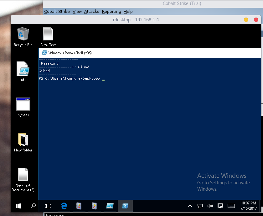Open the Reporting menu in Cobalt Strike

coord(111,11)
